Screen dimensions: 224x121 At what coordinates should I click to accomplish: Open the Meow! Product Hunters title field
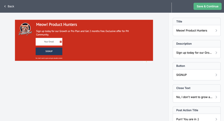(197, 30)
